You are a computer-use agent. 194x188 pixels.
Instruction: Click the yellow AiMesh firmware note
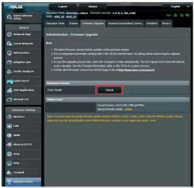115,119
